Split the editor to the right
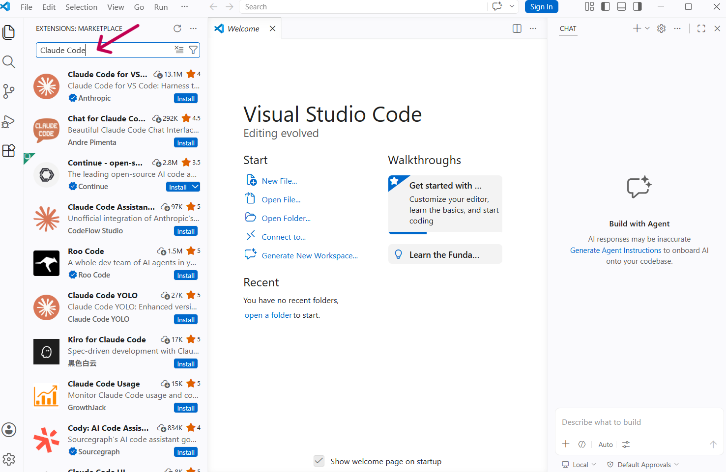 (517, 28)
